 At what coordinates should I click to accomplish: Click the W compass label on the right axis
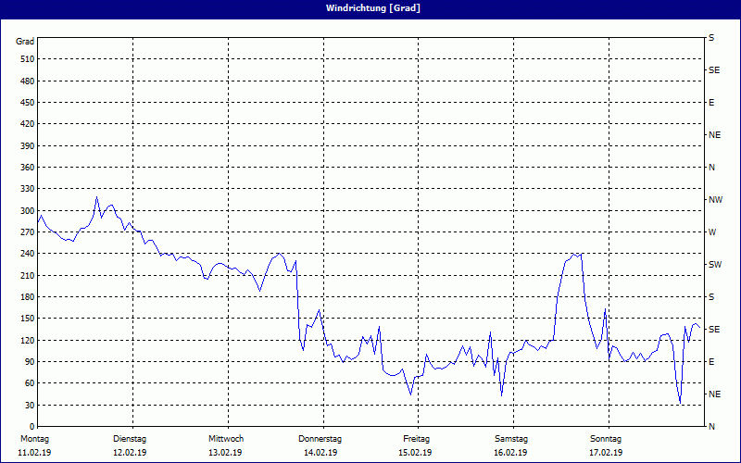(x=712, y=232)
